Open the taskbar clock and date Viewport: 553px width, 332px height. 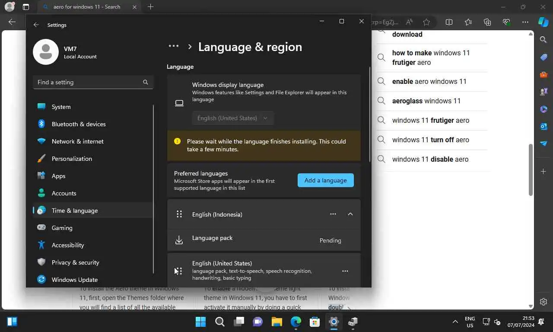click(521, 322)
